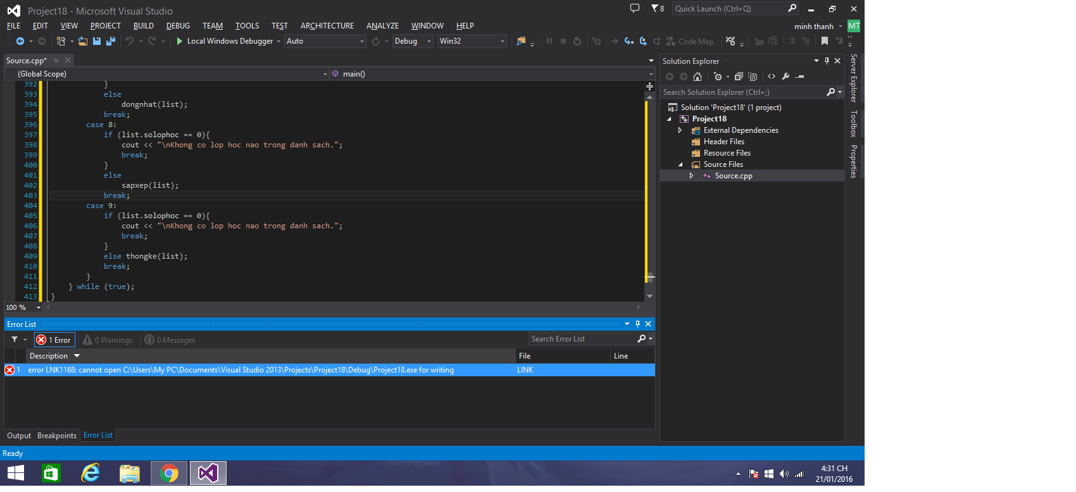Click the Collapse All icon in Solution Explorer
This screenshot has height=492, width=1076.
[x=738, y=77]
